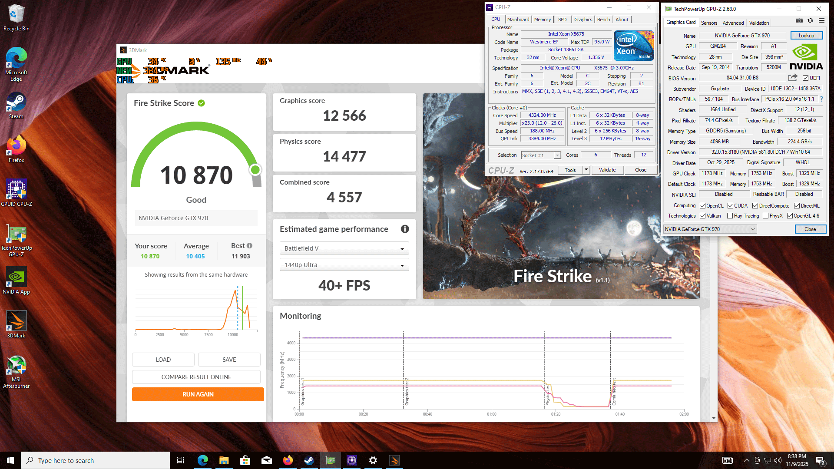Image resolution: width=834 pixels, height=469 pixels.
Task: Click the GPU-Z screenshot camera icon
Action: pos(799,20)
